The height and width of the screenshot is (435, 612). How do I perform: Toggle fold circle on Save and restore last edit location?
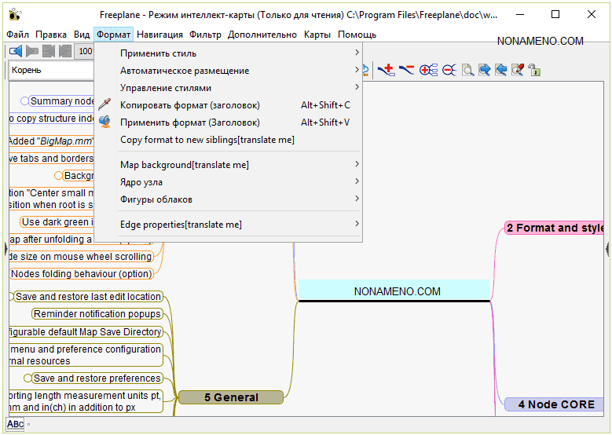pos(11,297)
